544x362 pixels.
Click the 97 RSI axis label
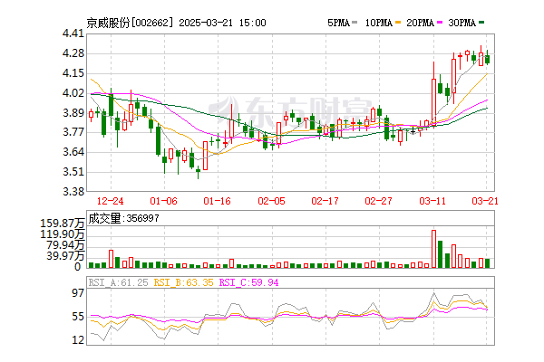[x=78, y=293]
